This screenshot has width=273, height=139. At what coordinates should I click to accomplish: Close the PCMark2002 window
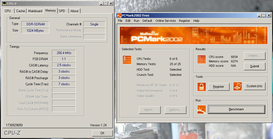[269, 15]
